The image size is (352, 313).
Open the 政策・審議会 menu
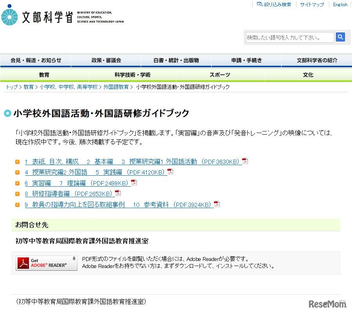[106, 60]
